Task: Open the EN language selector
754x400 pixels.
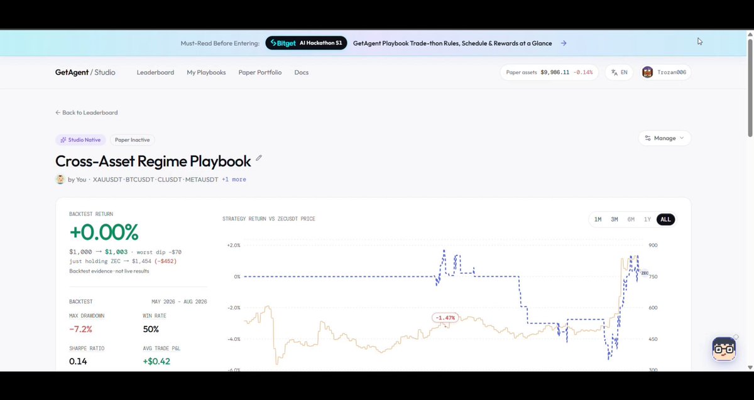Action: (x=620, y=72)
